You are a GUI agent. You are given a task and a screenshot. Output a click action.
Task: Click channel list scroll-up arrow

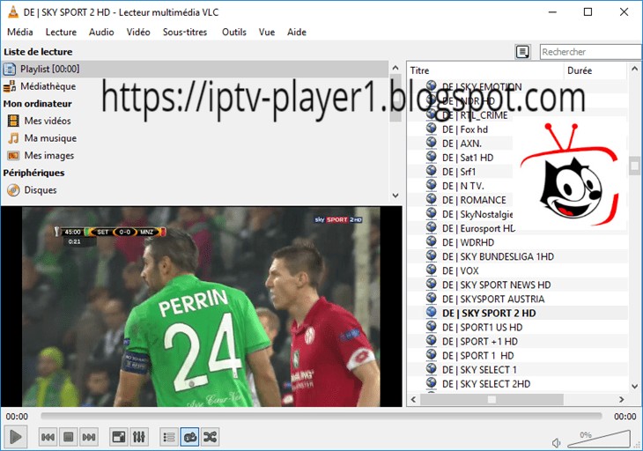[x=635, y=69]
